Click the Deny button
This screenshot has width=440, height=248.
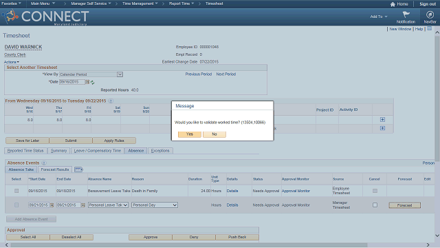click(x=194, y=237)
